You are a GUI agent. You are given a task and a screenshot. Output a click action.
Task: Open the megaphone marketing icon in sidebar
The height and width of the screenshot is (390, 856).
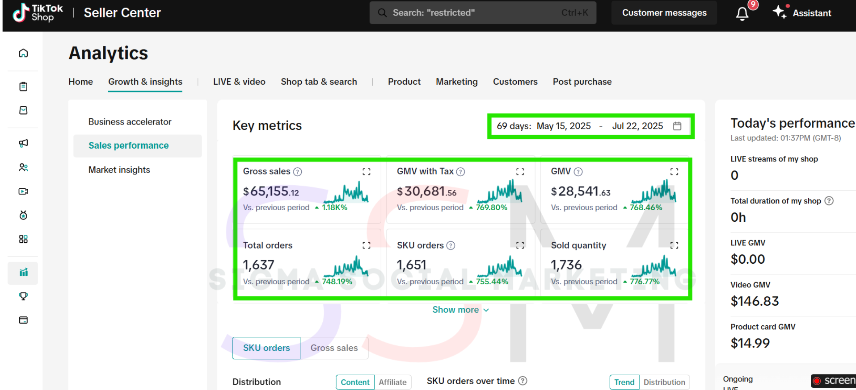click(23, 143)
